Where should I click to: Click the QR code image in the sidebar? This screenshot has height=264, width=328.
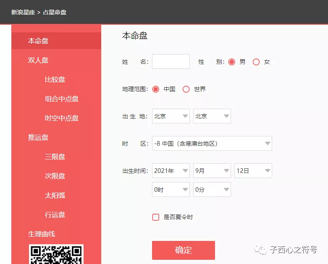56,254
